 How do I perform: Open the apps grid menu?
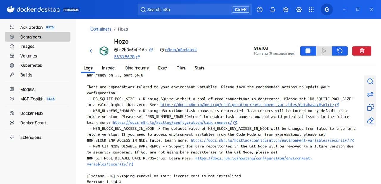[311, 9]
